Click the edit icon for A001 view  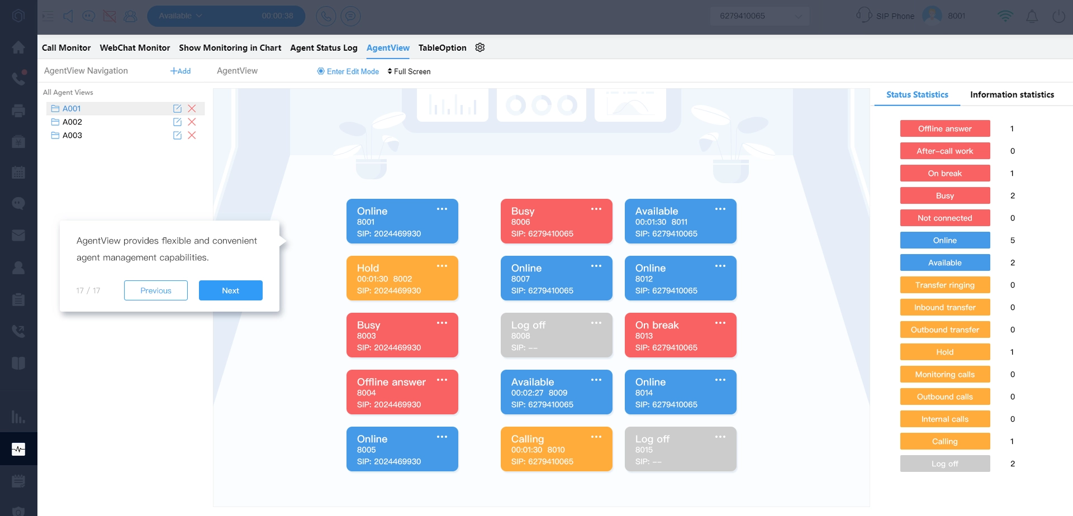[177, 108]
